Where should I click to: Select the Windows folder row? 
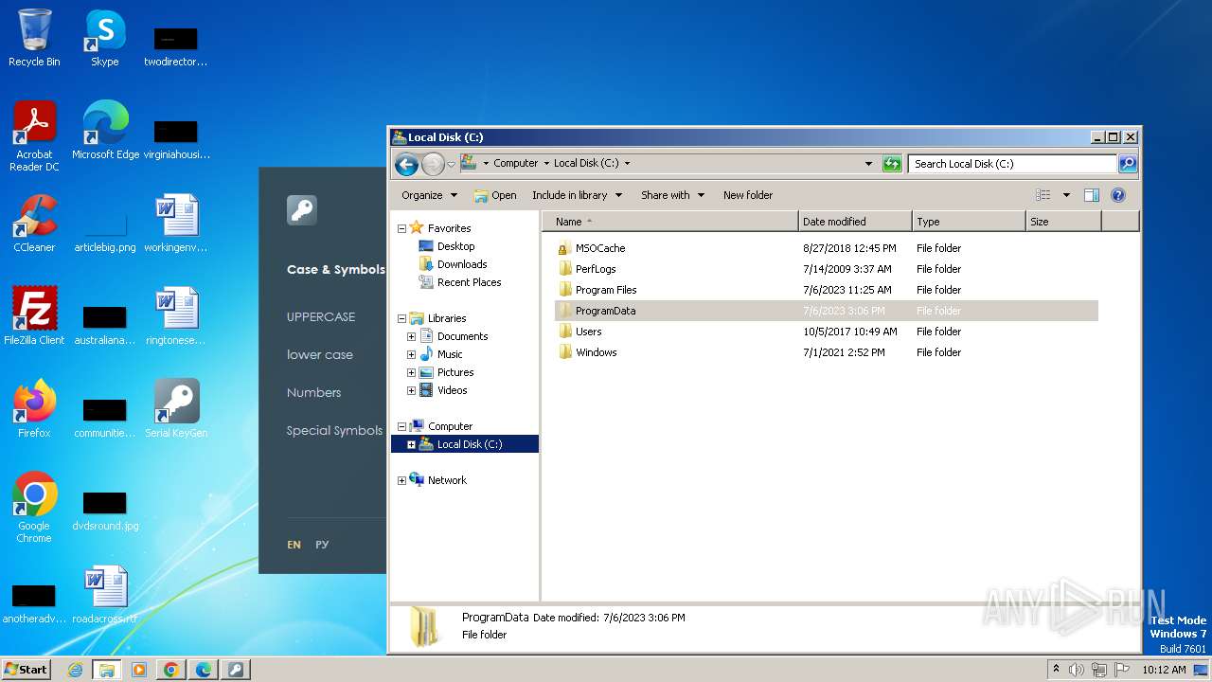point(826,352)
